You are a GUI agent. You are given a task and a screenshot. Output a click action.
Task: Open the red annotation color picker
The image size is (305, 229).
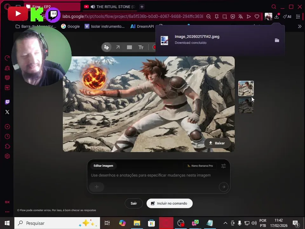[x=154, y=47]
